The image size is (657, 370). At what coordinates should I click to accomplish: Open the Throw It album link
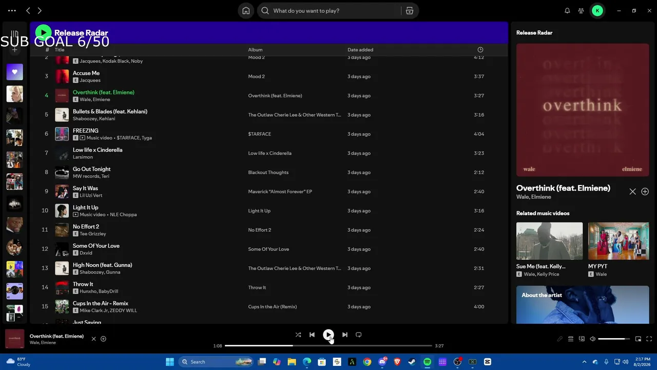257,288
